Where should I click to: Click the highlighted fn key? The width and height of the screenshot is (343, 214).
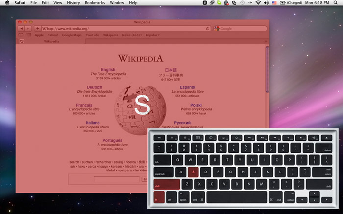click(x=159, y=197)
